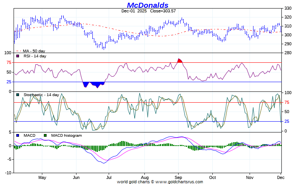The width and height of the screenshot is (295, 184).
Task: Click the Sep label on the time axis
Action: (x=178, y=177)
